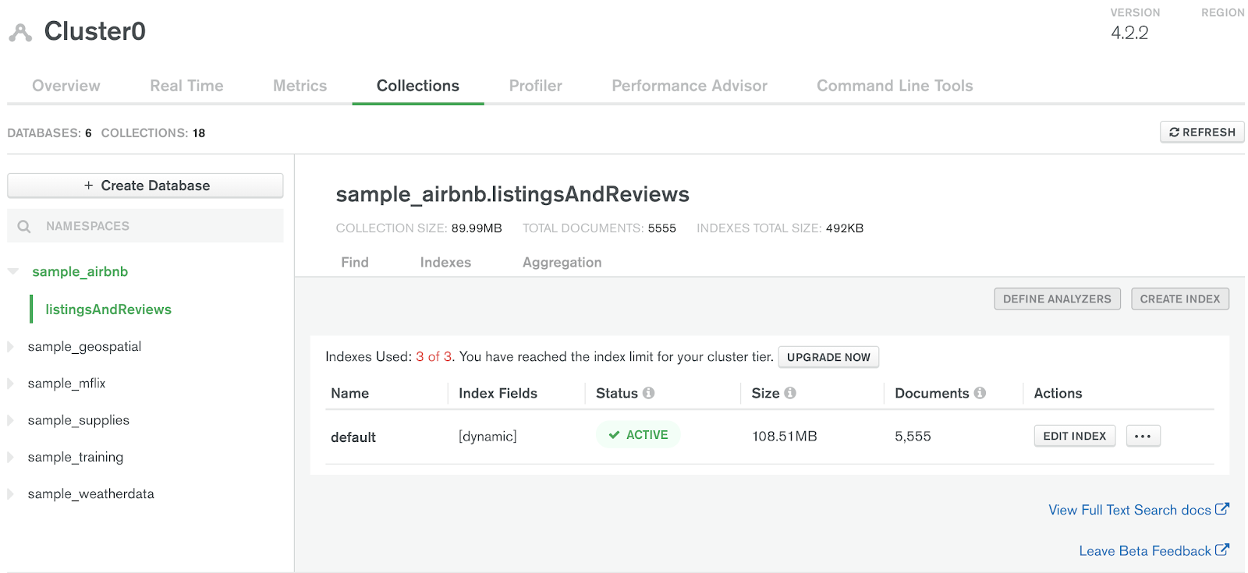Select the Collections tab

pyautogui.click(x=418, y=86)
